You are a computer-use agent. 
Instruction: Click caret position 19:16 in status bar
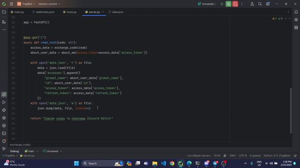pyautogui.click(x=217, y=155)
